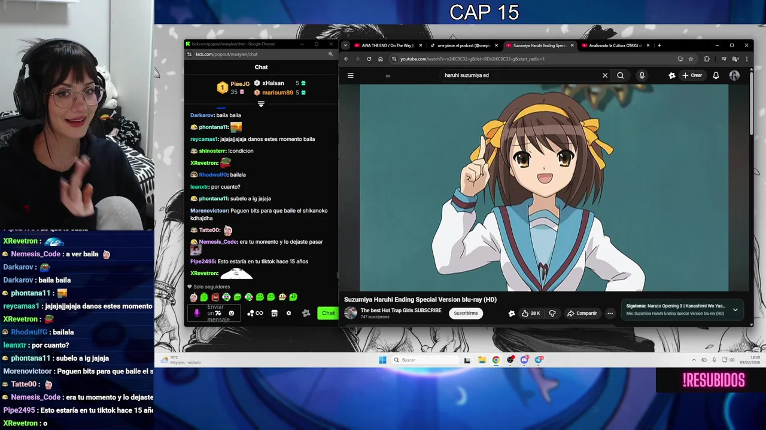Bookmark this page with the star icon

[x=691, y=59]
